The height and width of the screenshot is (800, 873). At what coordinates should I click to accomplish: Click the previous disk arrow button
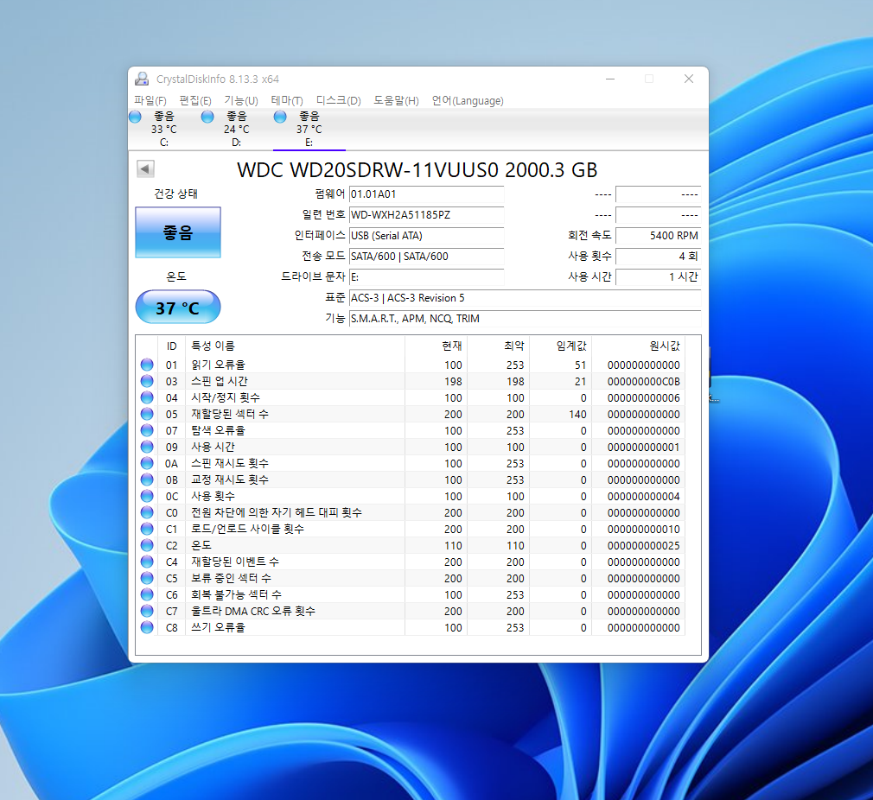pos(146,168)
